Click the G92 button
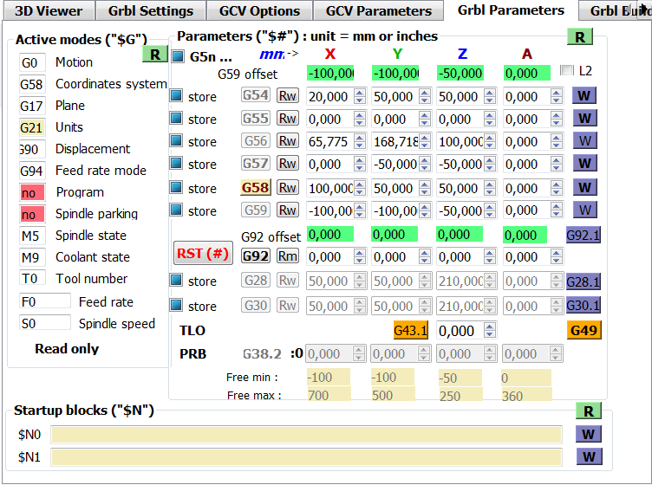The width and height of the screenshot is (652, 485). click(x=256, y=256)
